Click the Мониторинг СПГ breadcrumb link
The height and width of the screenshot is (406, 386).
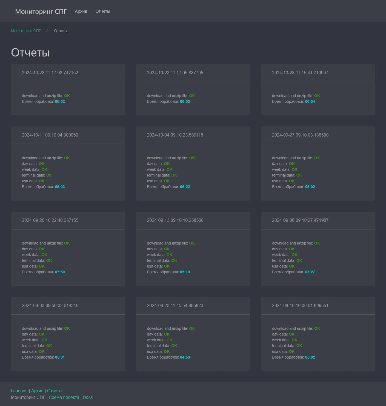click(26, 31)
